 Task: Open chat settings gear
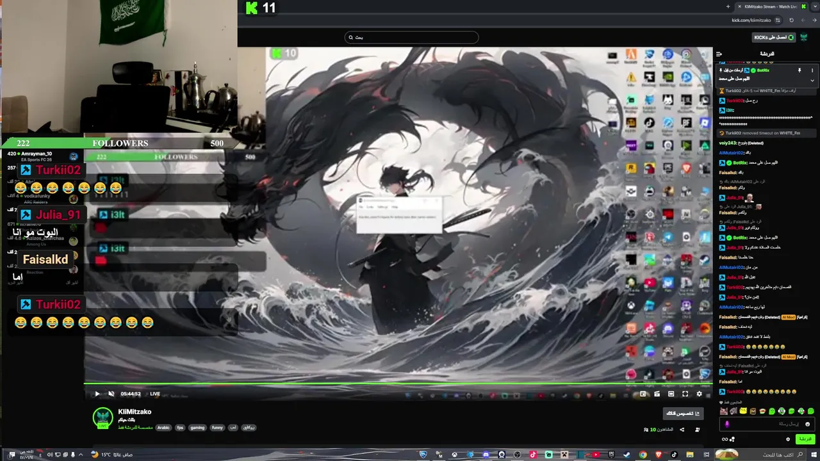(x=788, y=439)
